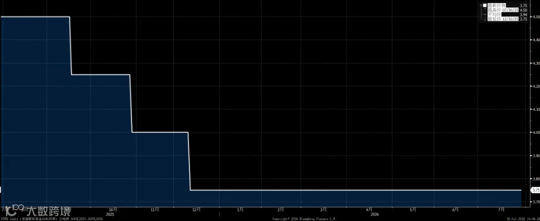Click the 3.75 last price tag on axis
Image resolution: width=540 pixels, height=221 pixels.
click(535, 190)
